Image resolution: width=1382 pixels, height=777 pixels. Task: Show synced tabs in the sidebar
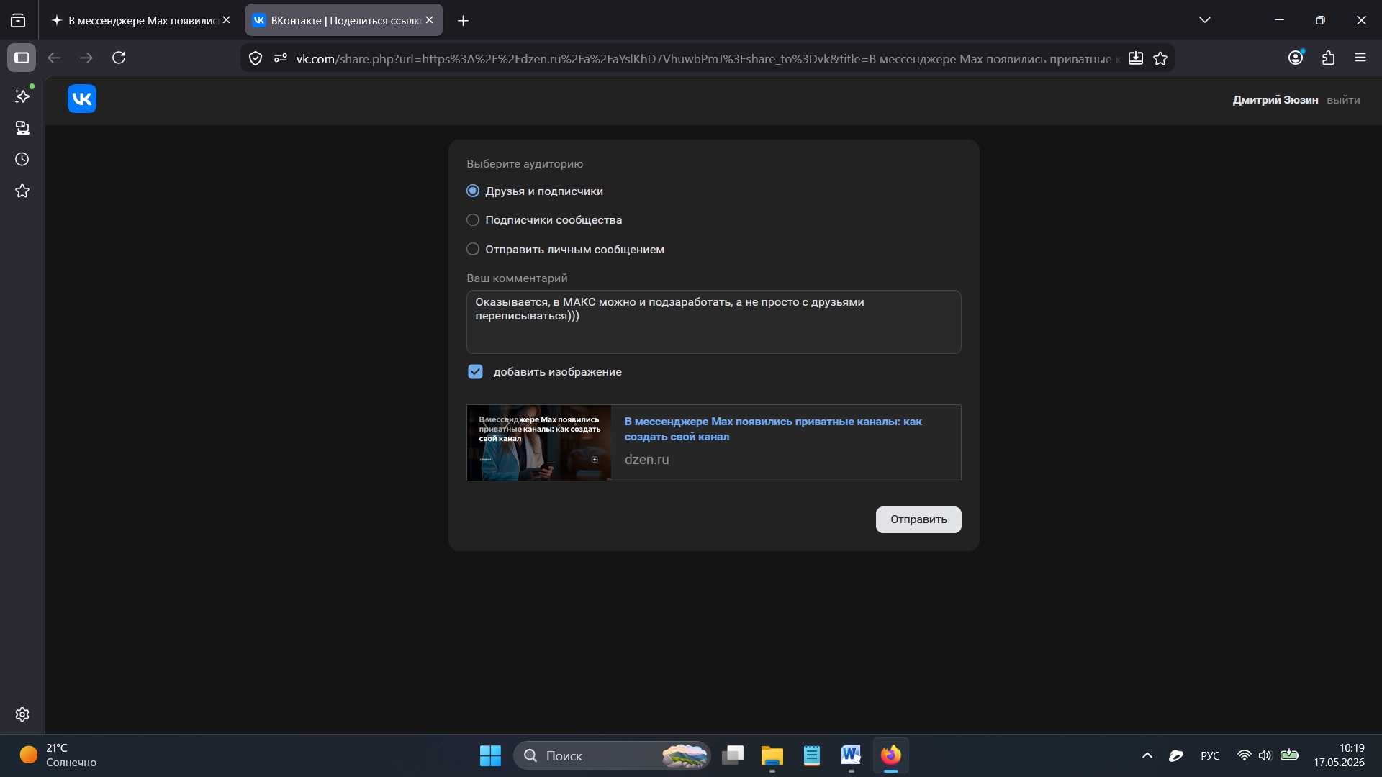tap(22, 127)
